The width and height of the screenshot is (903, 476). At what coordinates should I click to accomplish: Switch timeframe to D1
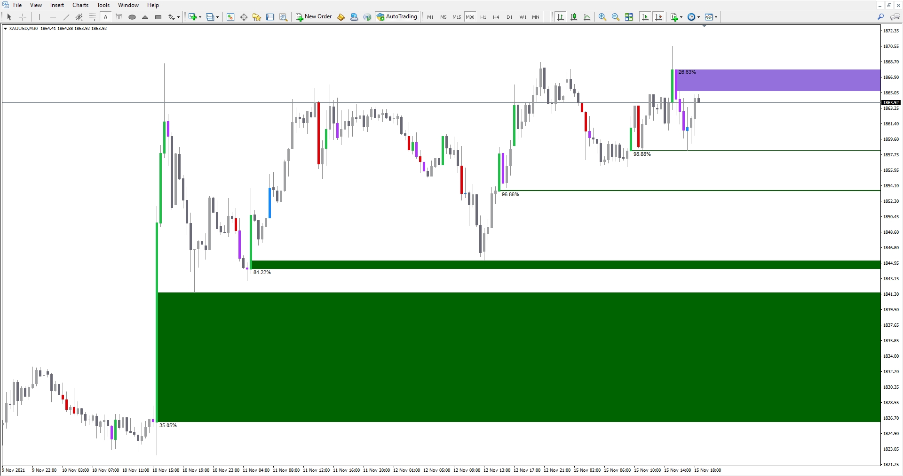509,17
